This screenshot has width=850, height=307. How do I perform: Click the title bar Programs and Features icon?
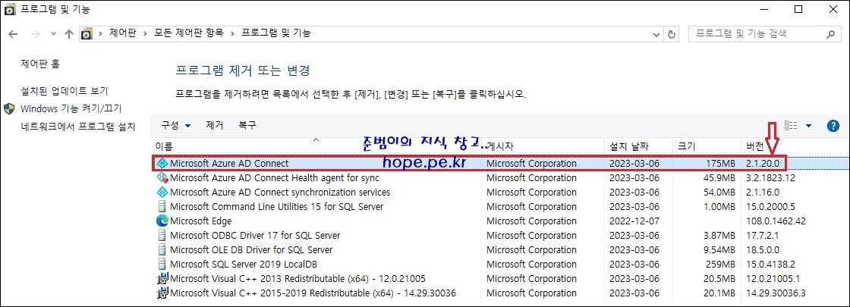pyautogui.click(x=10, y=10)
